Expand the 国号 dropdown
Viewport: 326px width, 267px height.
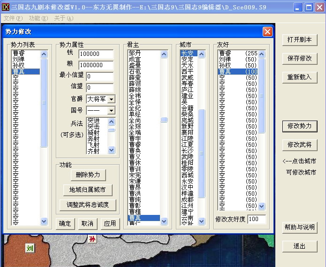click(x=111, y=110)
